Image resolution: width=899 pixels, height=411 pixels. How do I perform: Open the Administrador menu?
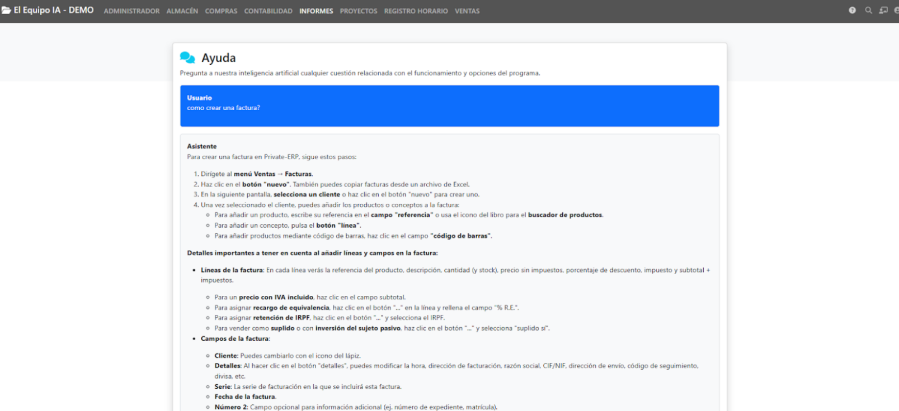pos(131,11)
